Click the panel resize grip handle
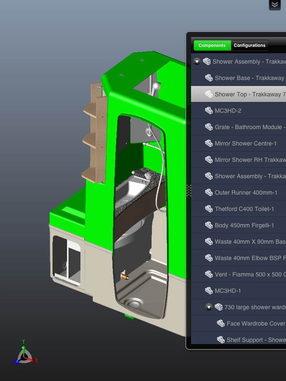This screenshot has width=286, height=381. 188,190
